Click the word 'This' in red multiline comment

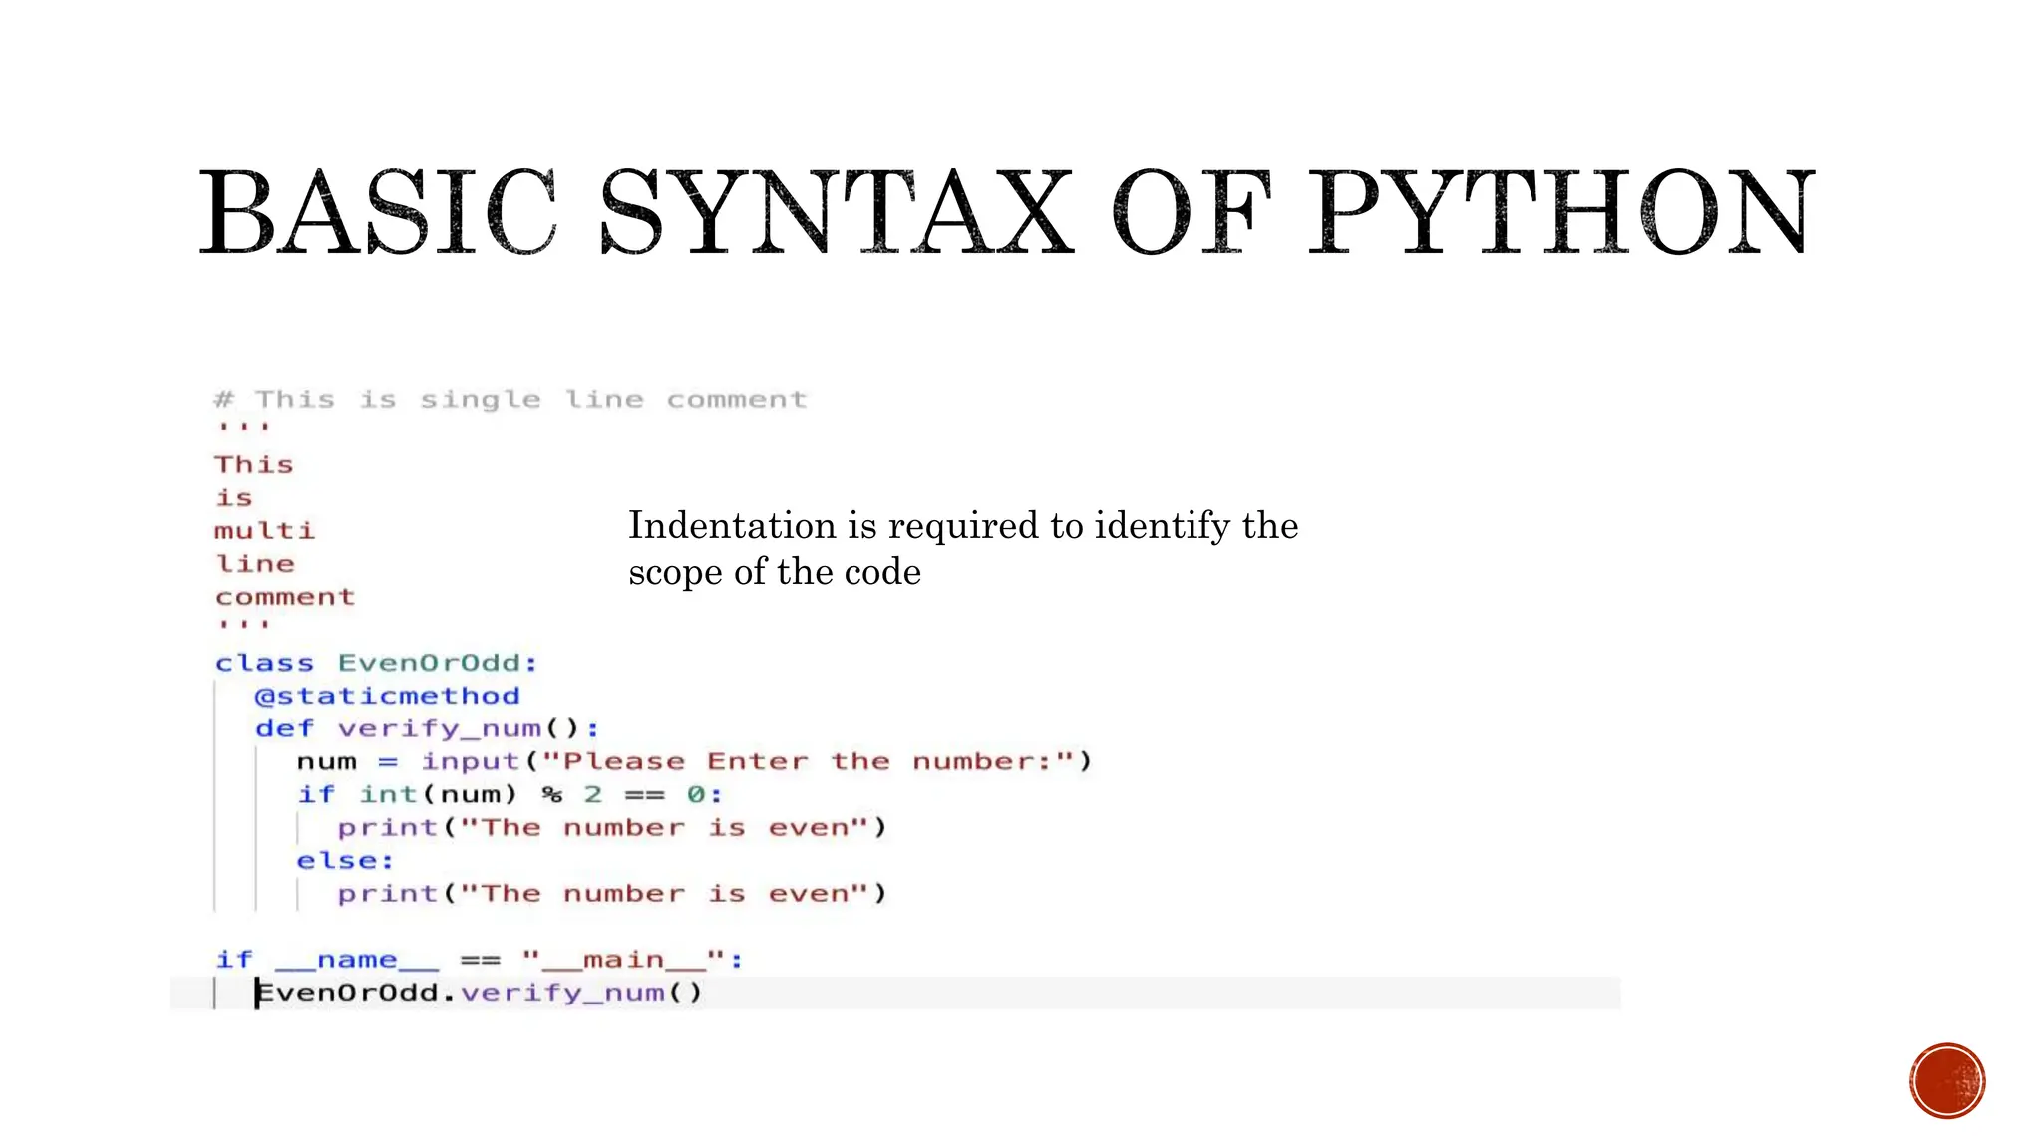(x=254, y=465)
